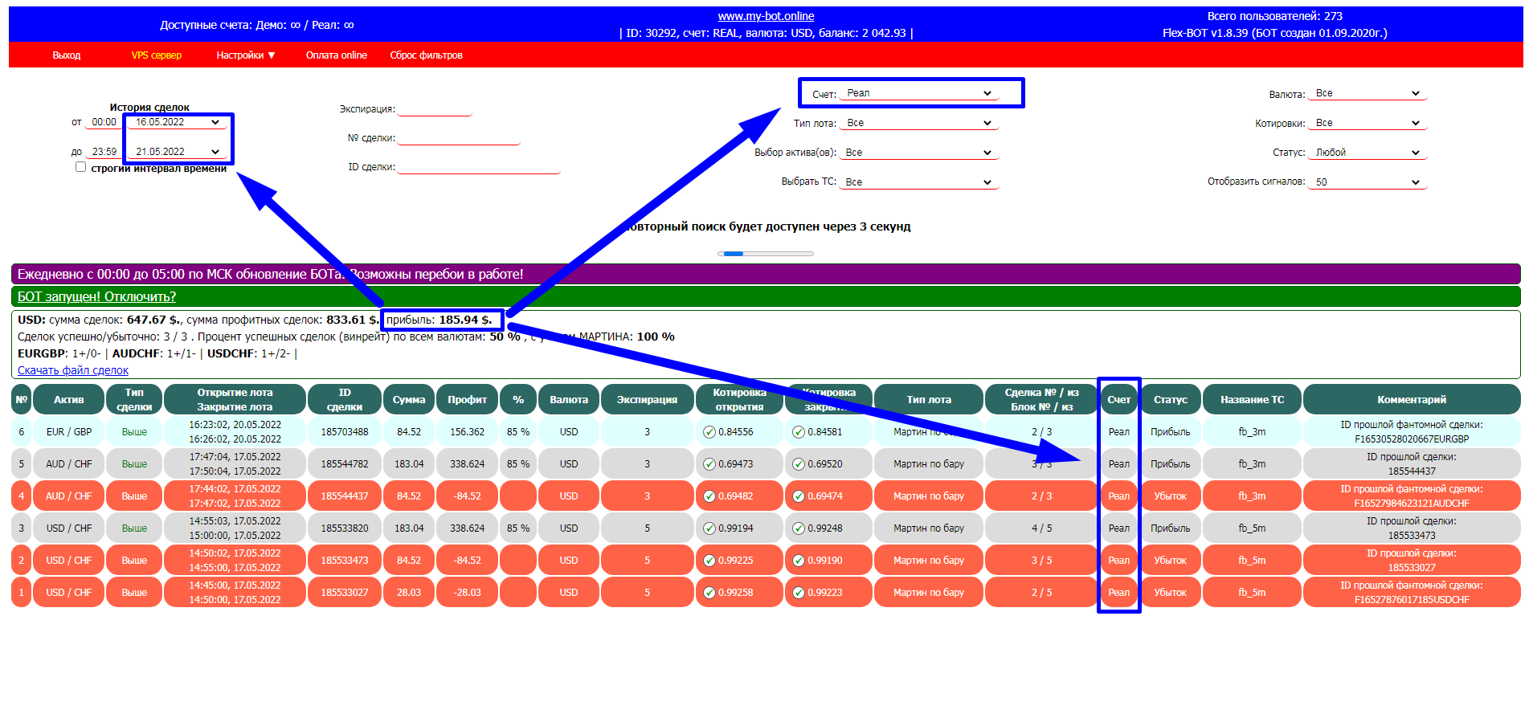Click checkmark icon beside opening quote 0.84556
Viewport: 1529px width, 714px height.
(709, 432)
